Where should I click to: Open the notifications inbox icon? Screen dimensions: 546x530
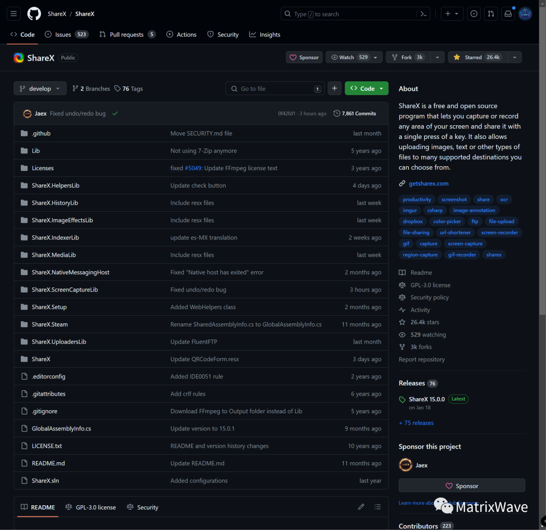pos(508,14)
